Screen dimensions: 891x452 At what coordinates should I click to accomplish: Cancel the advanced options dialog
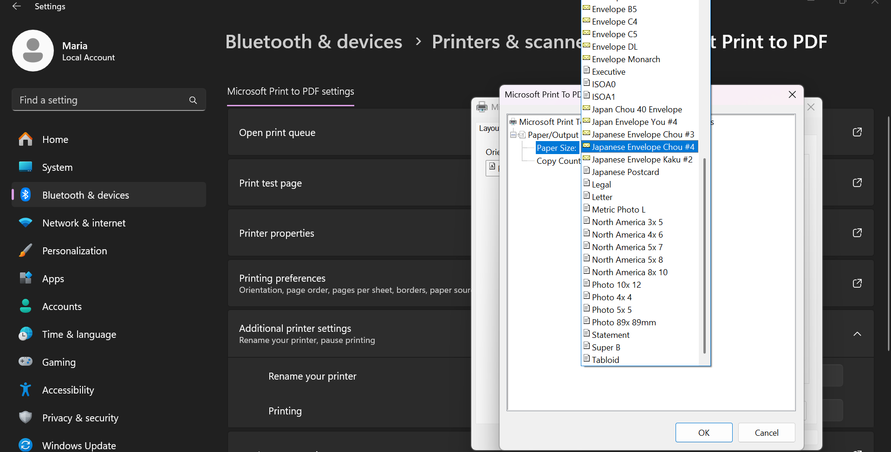tap(767, 433)
